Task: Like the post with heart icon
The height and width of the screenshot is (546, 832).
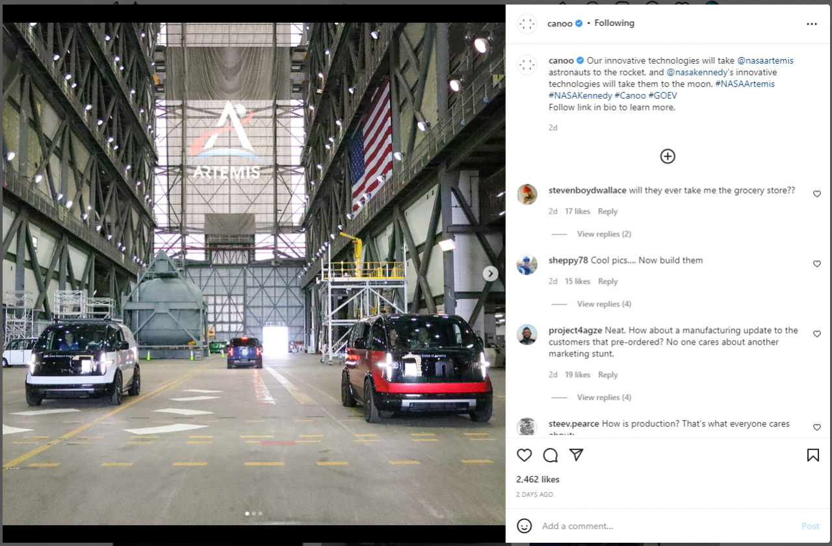Action: (x=524, y=455)
